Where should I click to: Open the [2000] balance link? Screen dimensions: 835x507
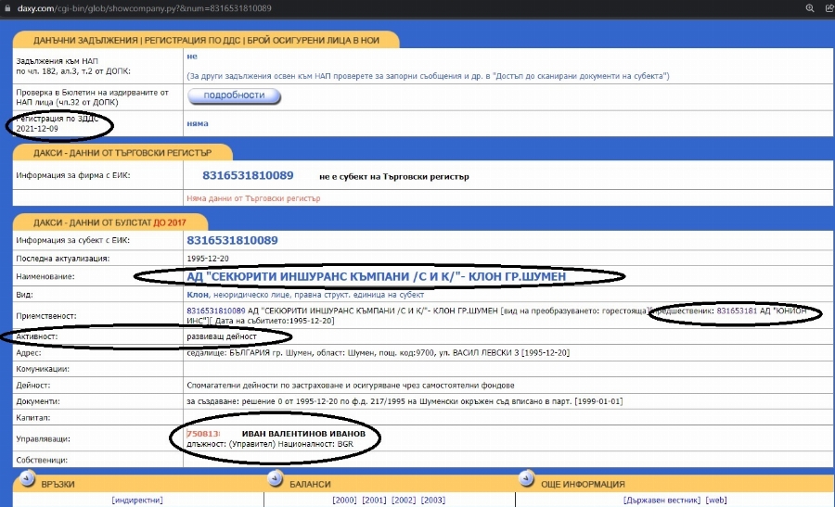pos(345,500)
